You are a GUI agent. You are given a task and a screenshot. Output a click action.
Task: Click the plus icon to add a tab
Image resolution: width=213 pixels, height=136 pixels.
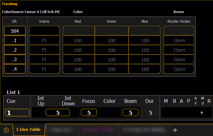click(175, 130)
